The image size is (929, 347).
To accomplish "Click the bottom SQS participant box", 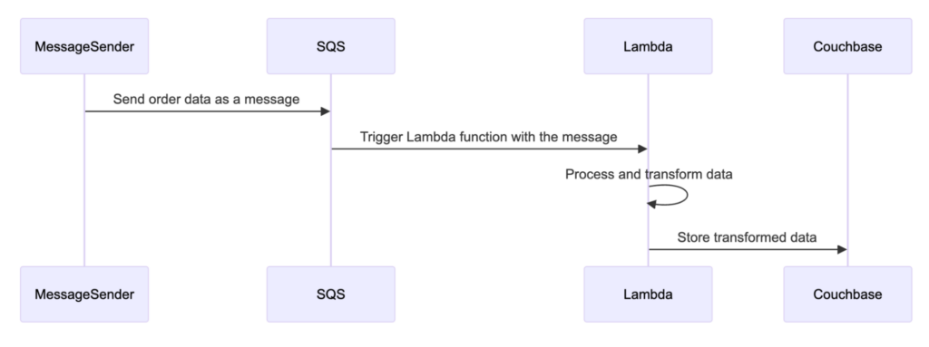I will [330, 294].
